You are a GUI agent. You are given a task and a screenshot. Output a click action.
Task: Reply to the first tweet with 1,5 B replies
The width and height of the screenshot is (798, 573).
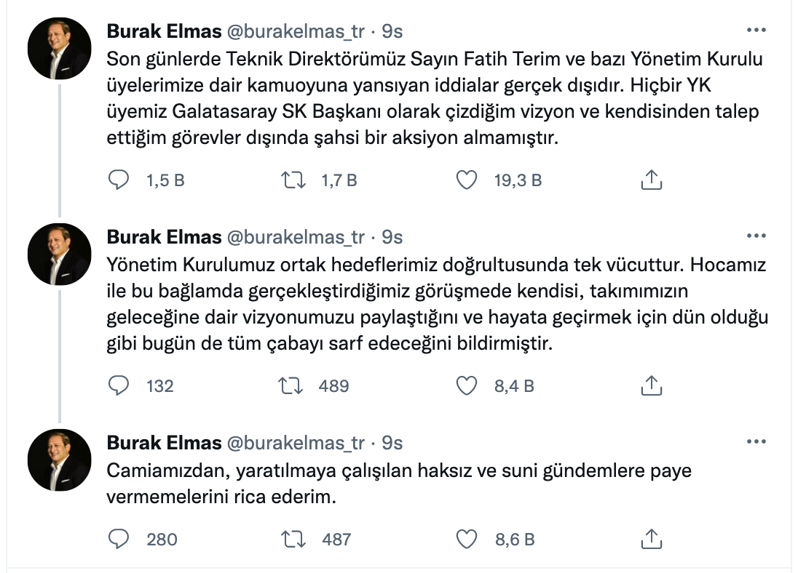[x=119, y=180]
